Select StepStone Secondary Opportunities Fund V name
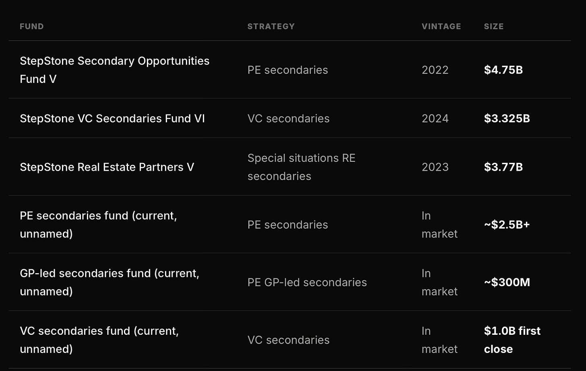 (x=115, y=70)
